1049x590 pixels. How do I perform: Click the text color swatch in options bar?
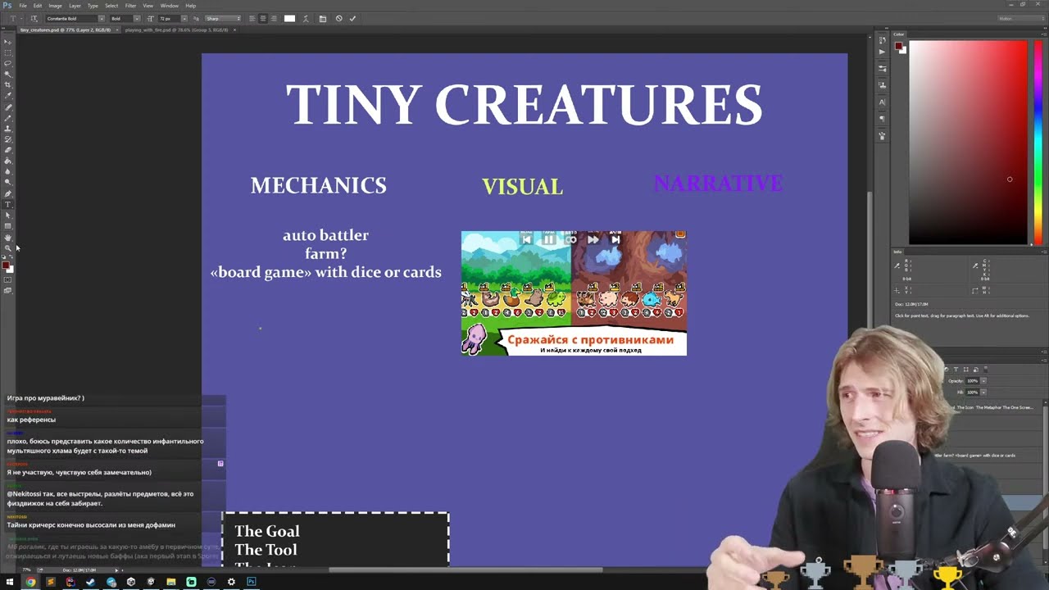289,19
